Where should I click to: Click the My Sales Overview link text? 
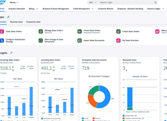(x=131, y=41)
